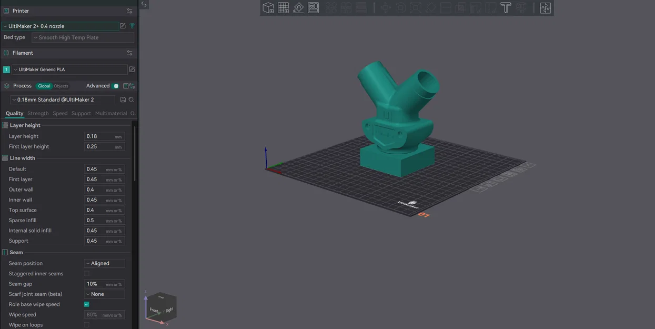
Task: Open the Scarf joint seam dropdown
Action: click(104, 294)
